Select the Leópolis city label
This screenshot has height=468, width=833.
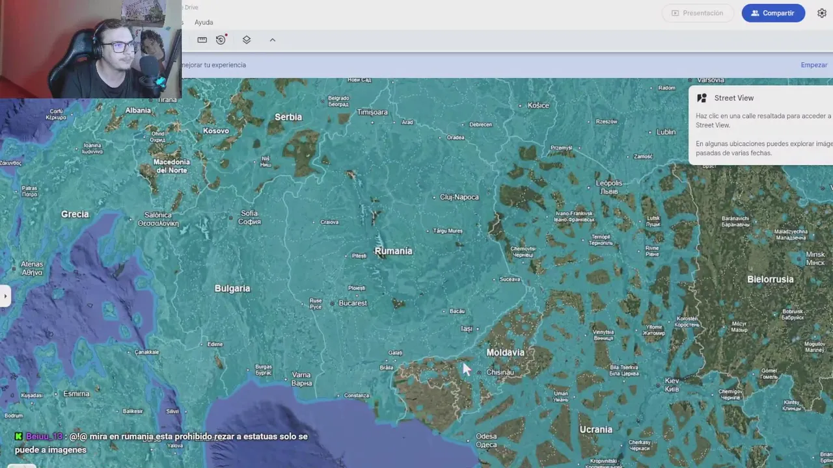[609, 187]
